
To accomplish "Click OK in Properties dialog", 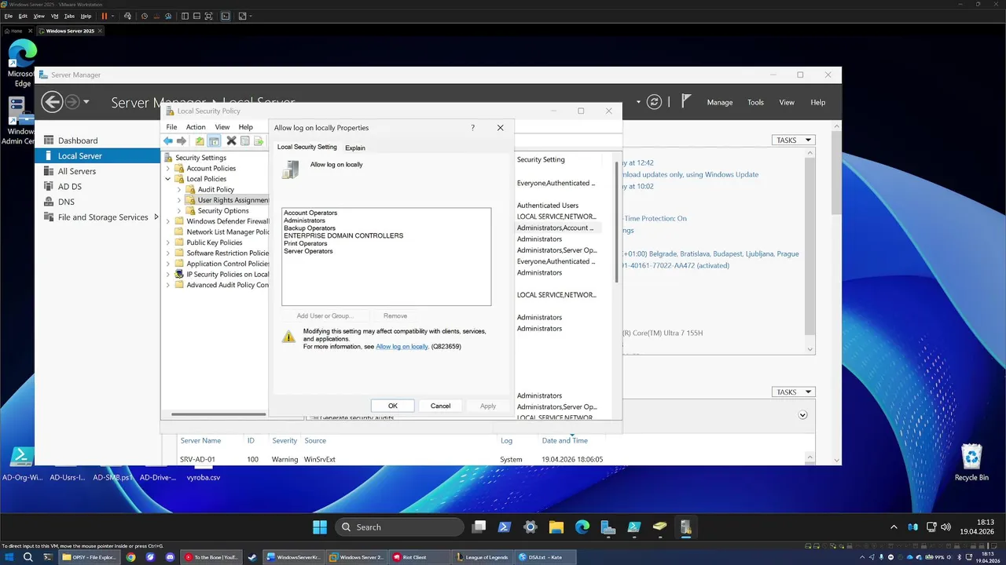I will tap(393, 406).
